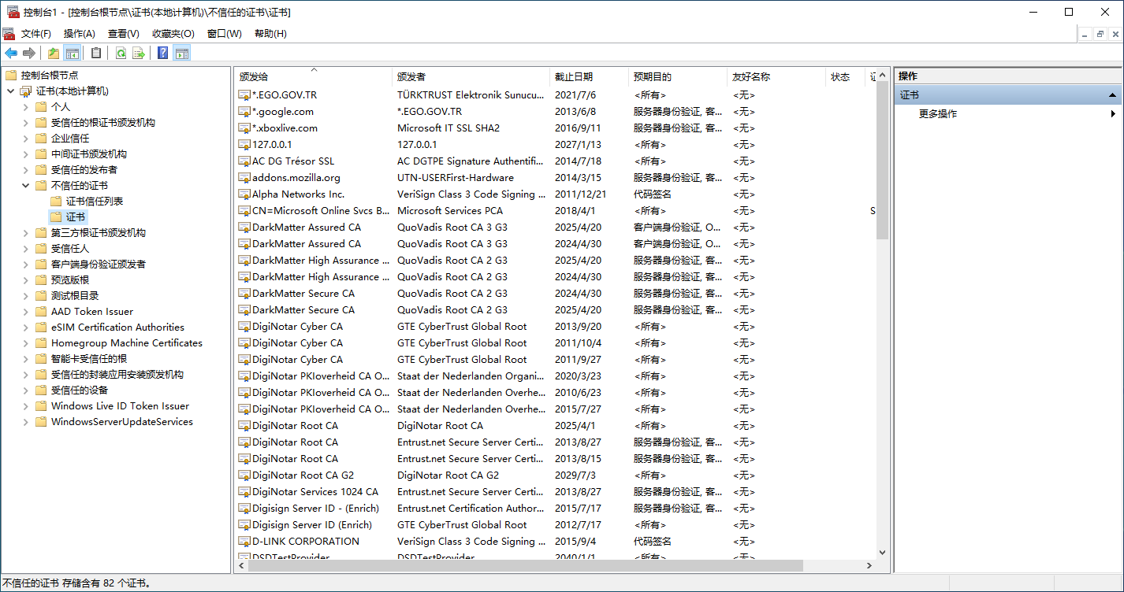Click the Export List toolbar icon

coord(139,53)
